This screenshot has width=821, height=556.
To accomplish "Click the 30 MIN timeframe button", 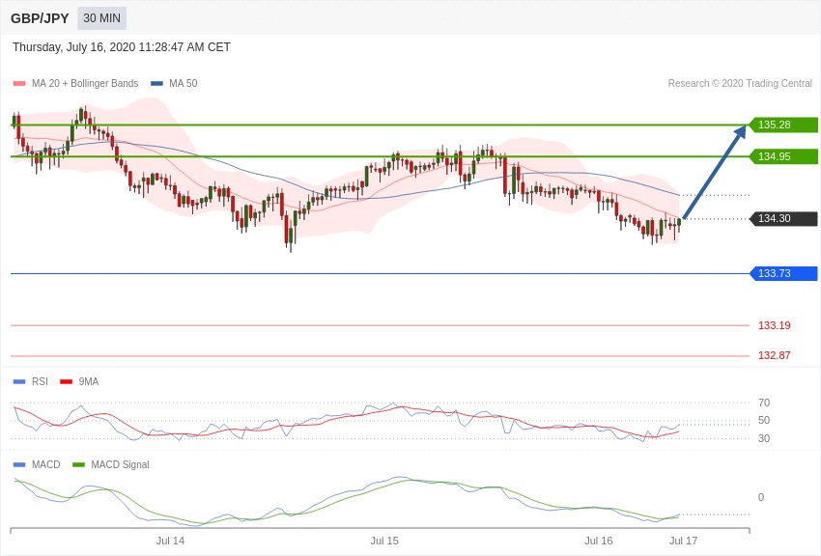I will point(101,18).
